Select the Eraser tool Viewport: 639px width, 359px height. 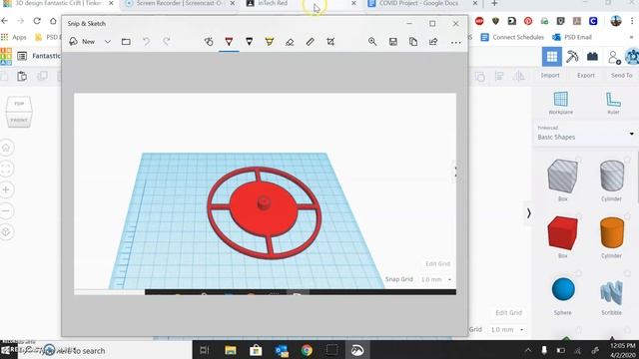point(290,42)
